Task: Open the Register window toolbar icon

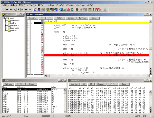Action: click(x=64, y=9)
